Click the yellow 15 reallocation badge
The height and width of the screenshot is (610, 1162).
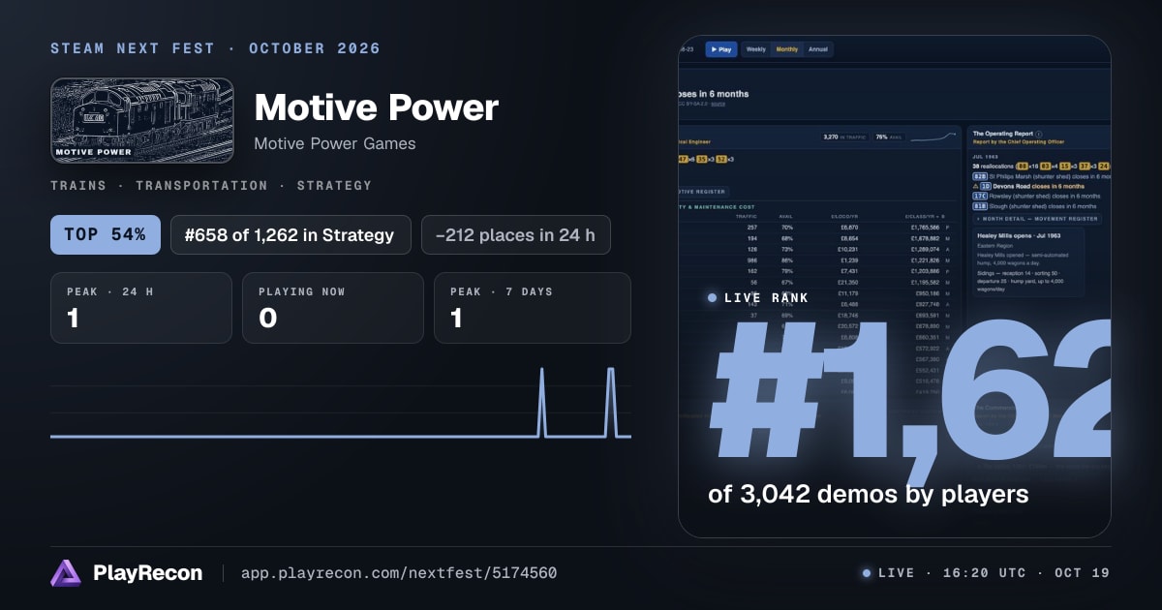coord(1065,167)
